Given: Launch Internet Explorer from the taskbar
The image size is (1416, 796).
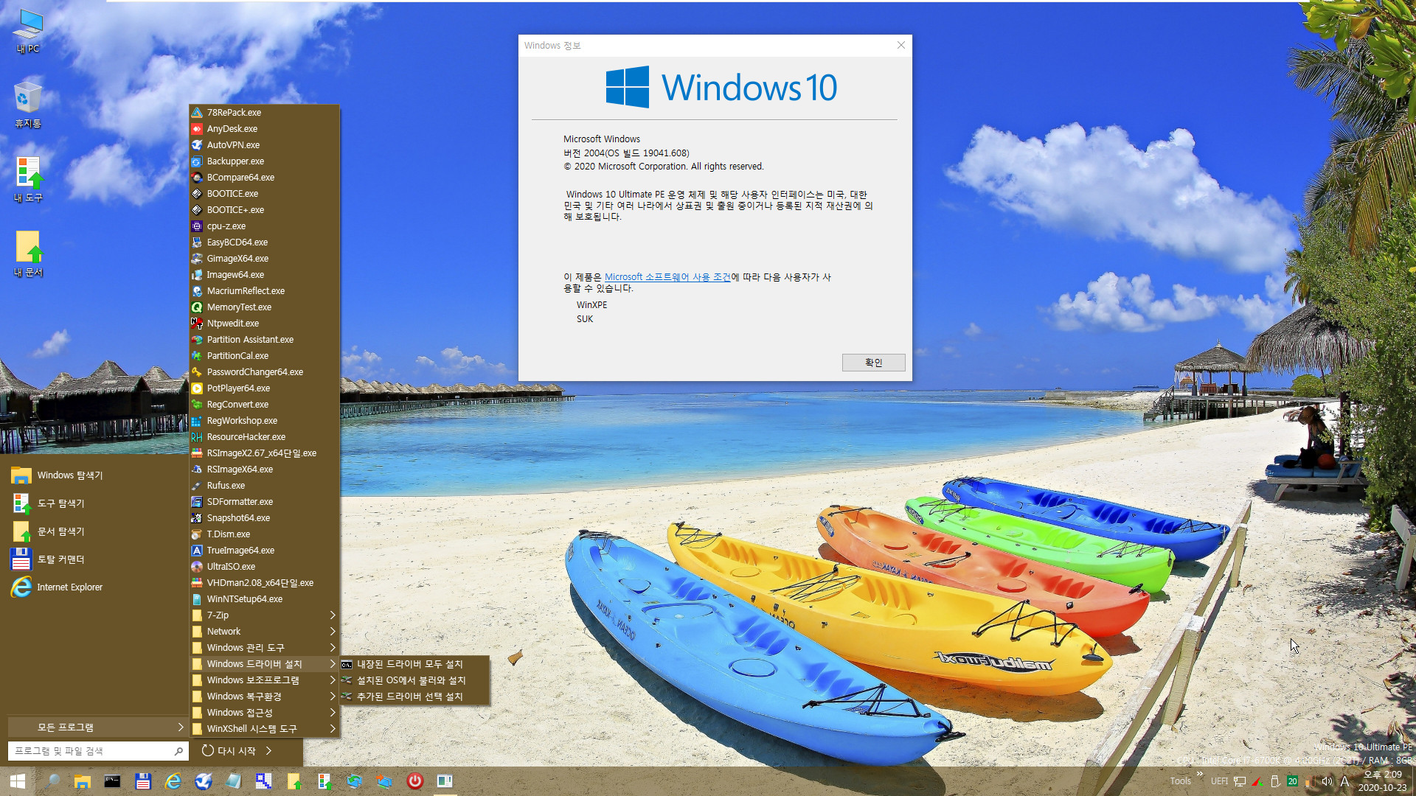Looking at the screenshot, I should click(173, 781).
